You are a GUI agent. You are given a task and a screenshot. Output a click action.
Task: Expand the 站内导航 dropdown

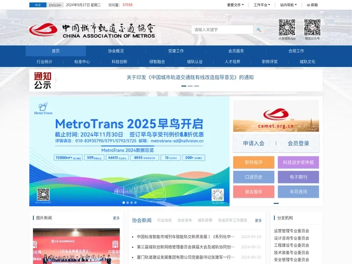(288, 5)
